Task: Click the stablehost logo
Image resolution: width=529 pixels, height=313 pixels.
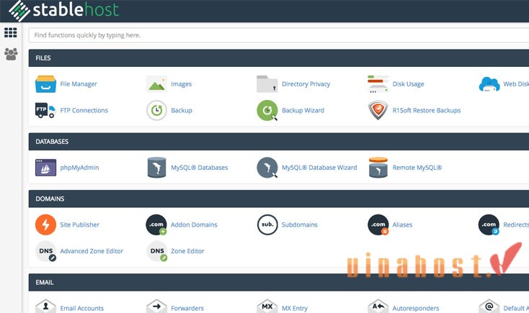Action: [x=63, y=10]
